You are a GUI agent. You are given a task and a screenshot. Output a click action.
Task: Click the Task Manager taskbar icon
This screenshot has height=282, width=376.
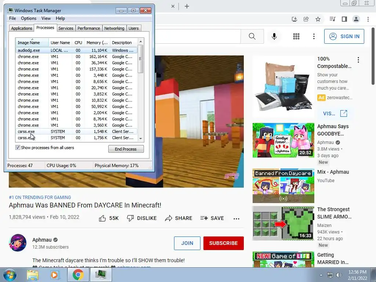pyautogui.click(x=101, y=275)
